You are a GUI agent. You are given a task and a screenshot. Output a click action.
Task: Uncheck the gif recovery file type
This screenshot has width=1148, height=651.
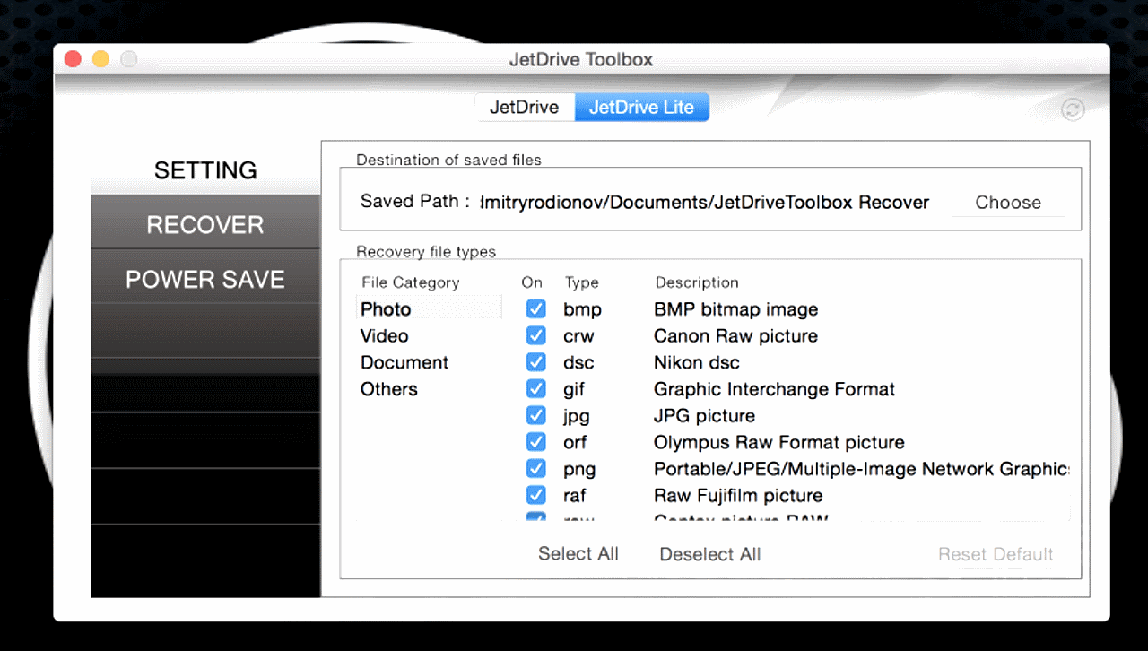(x=535, y=388)
